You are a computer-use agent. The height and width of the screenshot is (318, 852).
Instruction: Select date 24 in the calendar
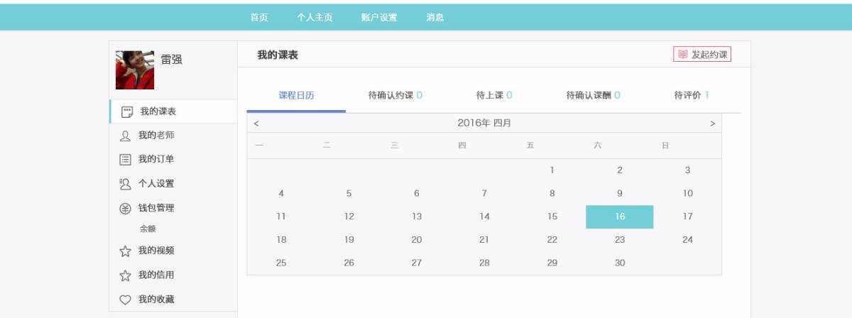tap(687, 240)
